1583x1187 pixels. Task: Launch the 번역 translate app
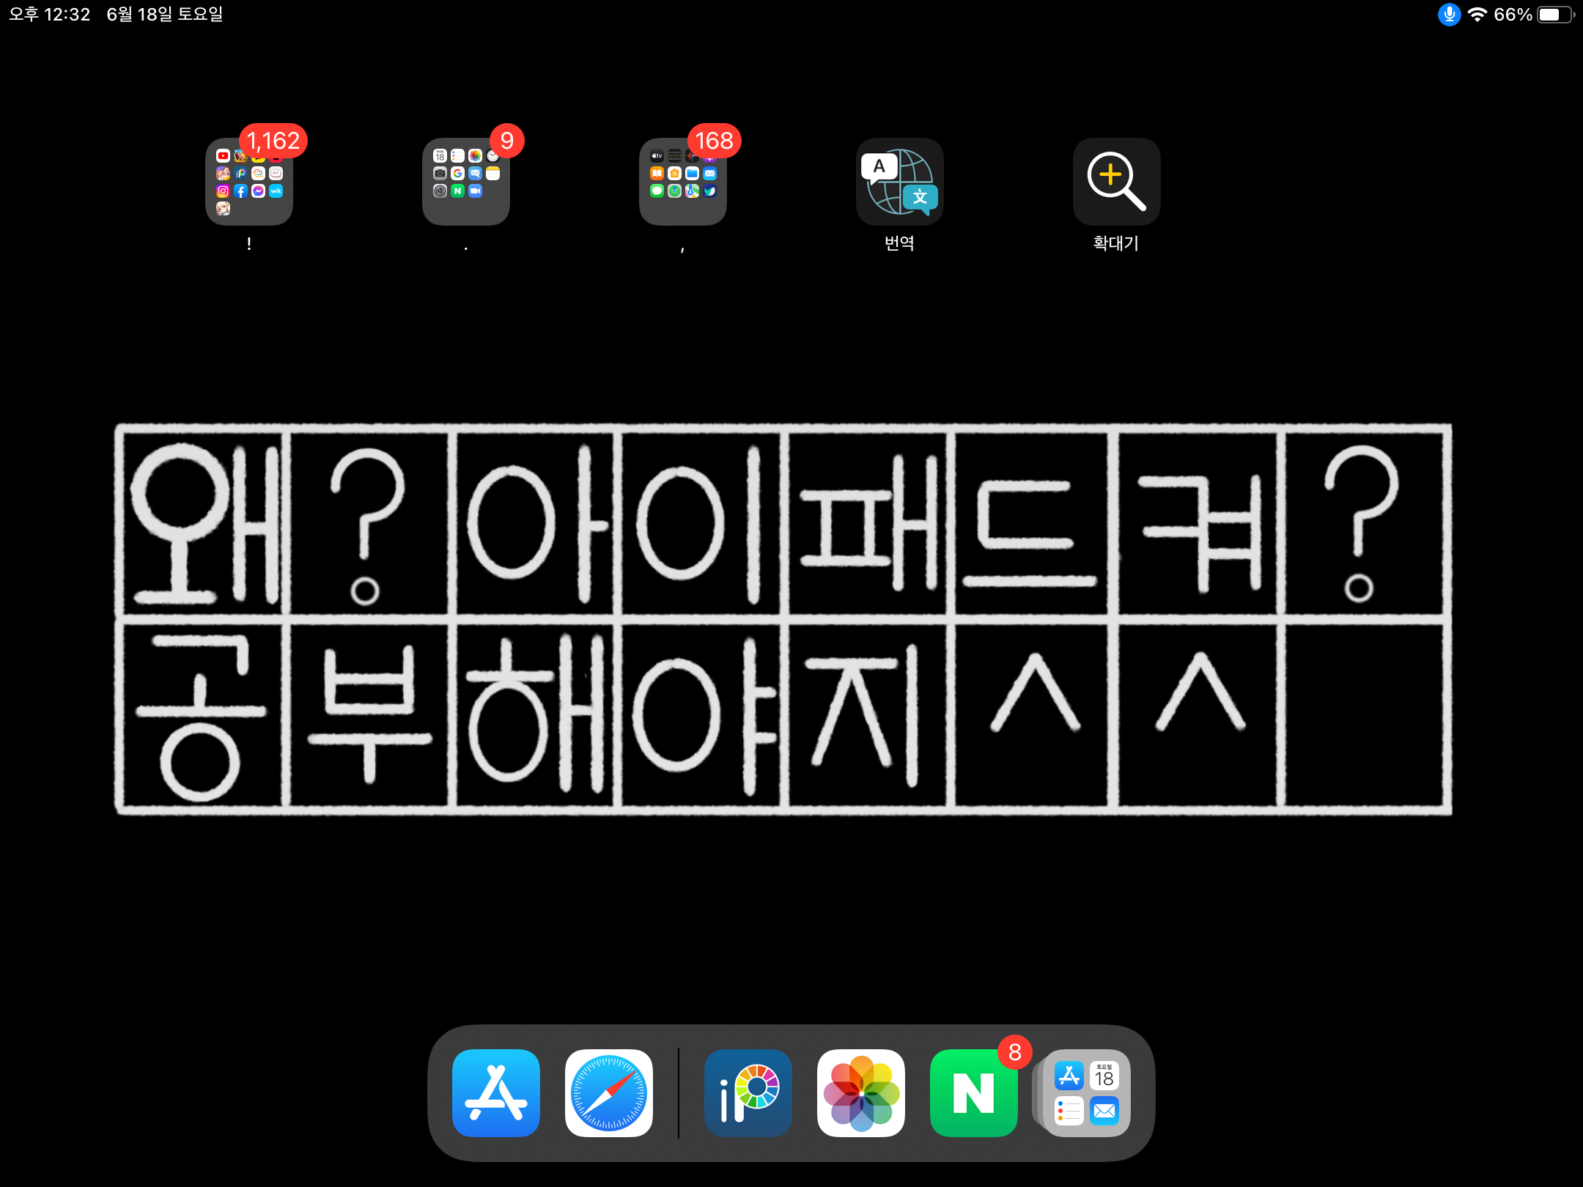[900, 182]
